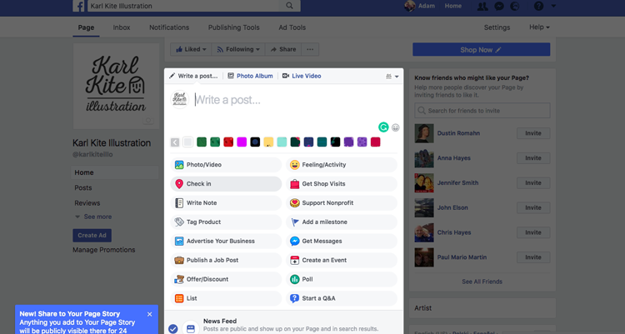This screenshot has width=625, height=334.
Task: Click the search magnifier icon in top bar
Action: (x=289, y=6)
